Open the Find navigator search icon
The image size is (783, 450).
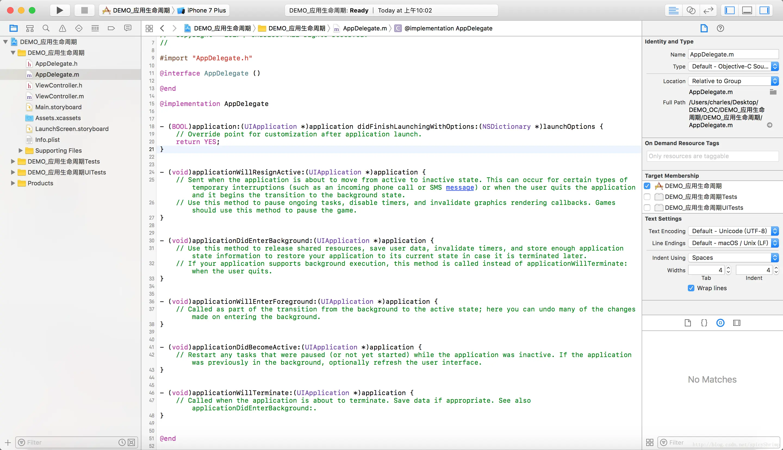click(x=46, y=29)
